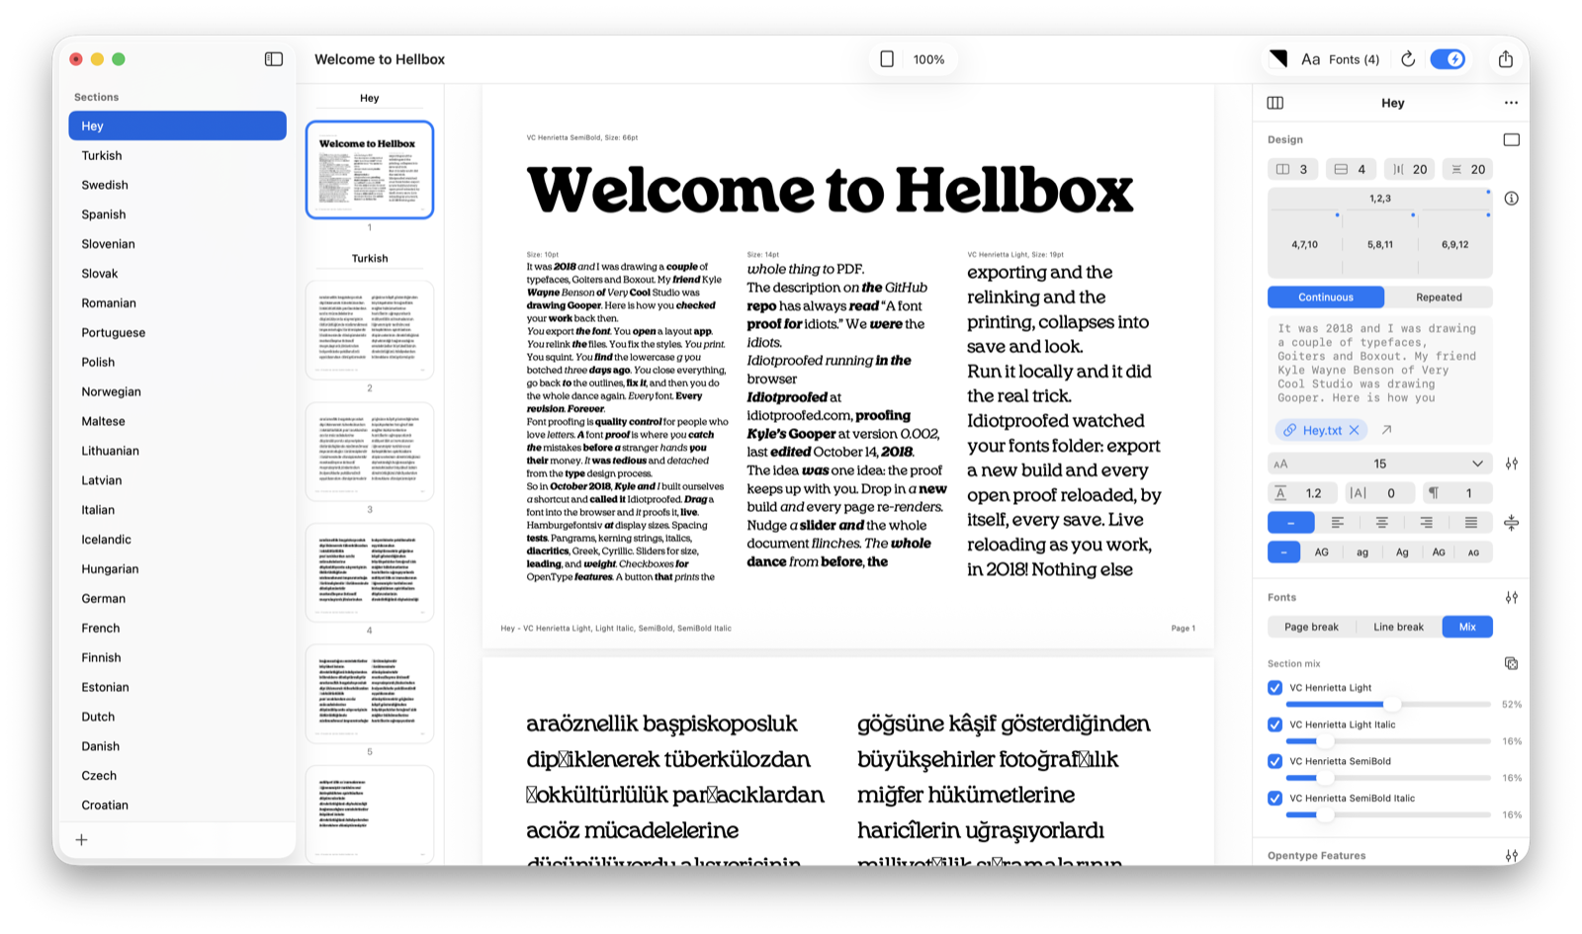Click the row gap field showing 20
The image size is (1582, 934).
[x=1467, y=169]
